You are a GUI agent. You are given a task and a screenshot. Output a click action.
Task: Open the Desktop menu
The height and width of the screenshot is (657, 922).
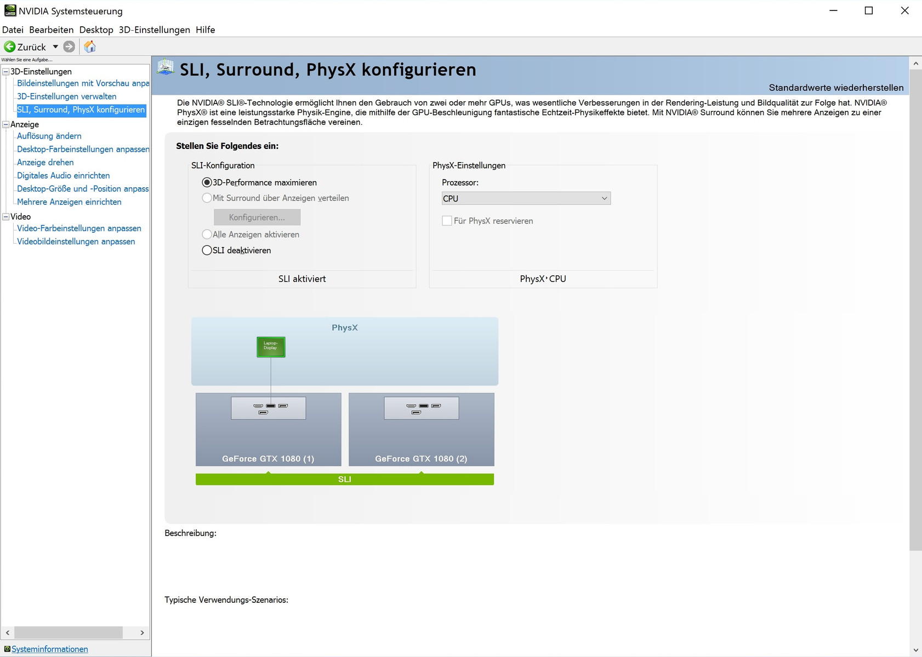[x=96, y=30]
